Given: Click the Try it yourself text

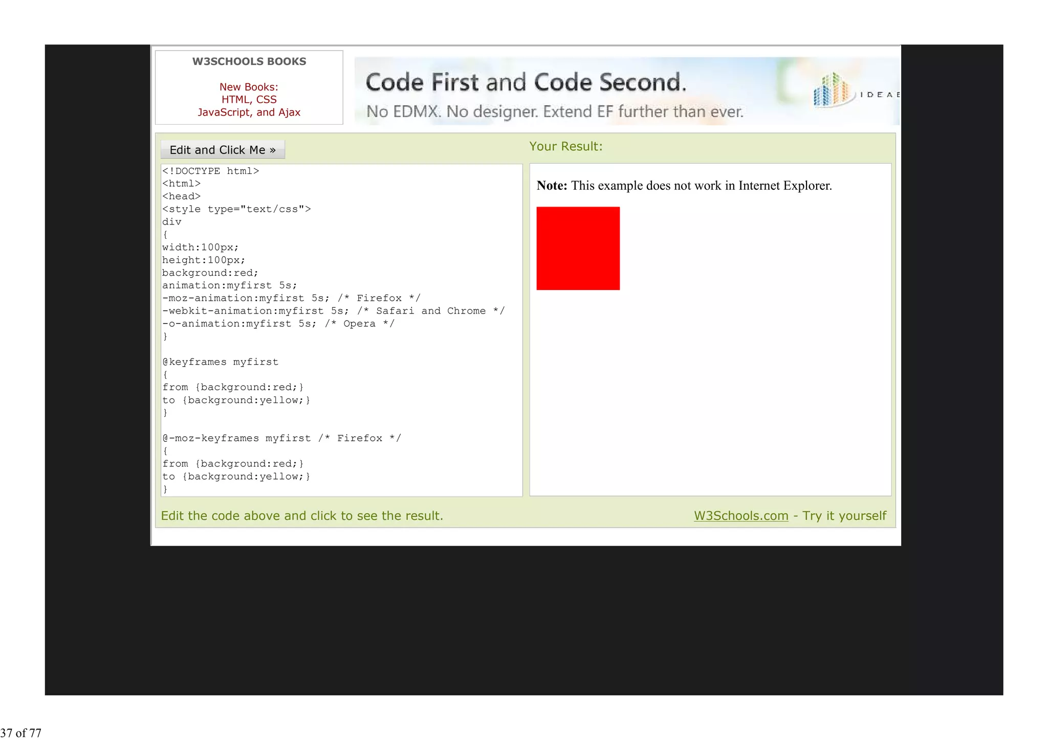Looking at the screenshot, I should (x=844, y=515).
